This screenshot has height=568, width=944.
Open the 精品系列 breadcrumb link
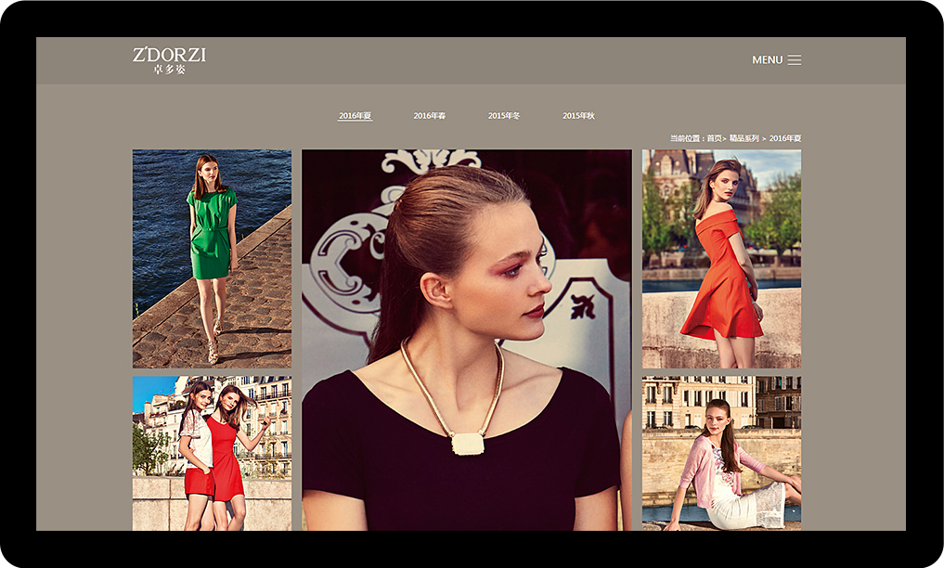[744, 138]
